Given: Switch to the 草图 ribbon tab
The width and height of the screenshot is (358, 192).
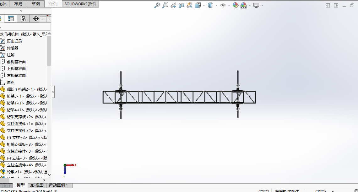Looking at the screenshot, I should click(35, 4).
